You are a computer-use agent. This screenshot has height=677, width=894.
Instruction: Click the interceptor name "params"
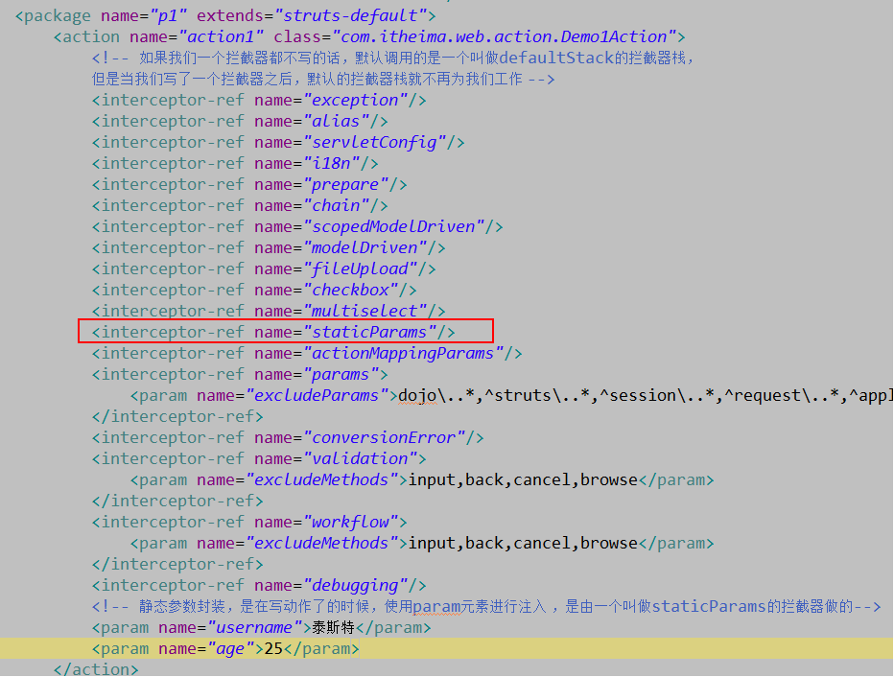coord(341,374)
